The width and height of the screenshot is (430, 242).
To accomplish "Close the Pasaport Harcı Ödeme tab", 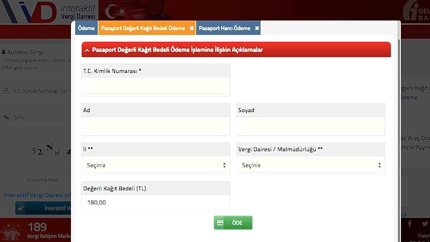I will [x=257, y=28].
